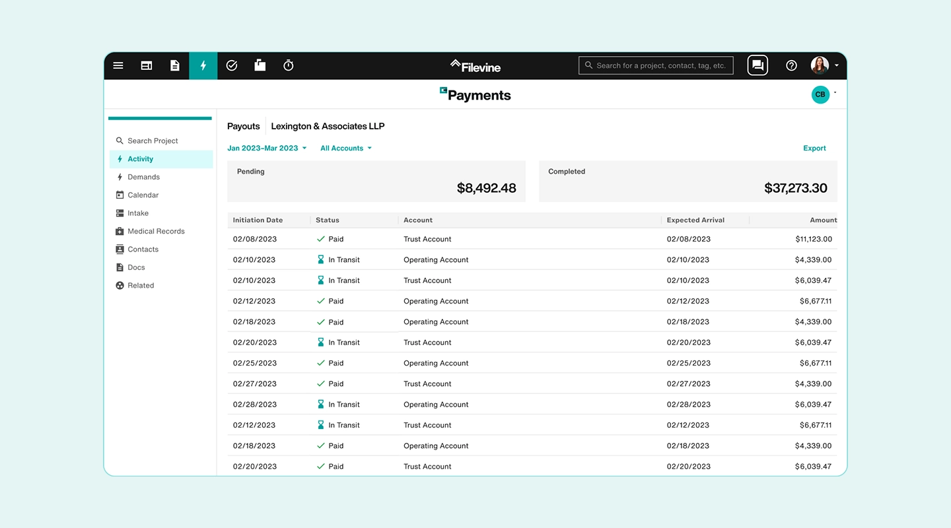Screen dimensions: 951x528
Task: Click the global project search field
Action: tap(656, 65)
